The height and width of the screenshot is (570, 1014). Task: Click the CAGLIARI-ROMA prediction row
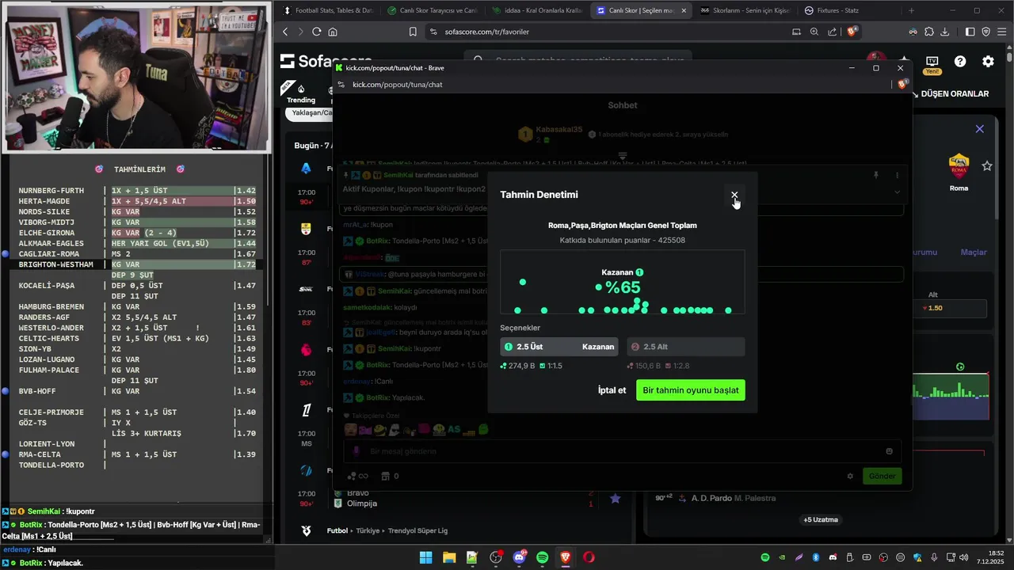click(x=137, y=253)
